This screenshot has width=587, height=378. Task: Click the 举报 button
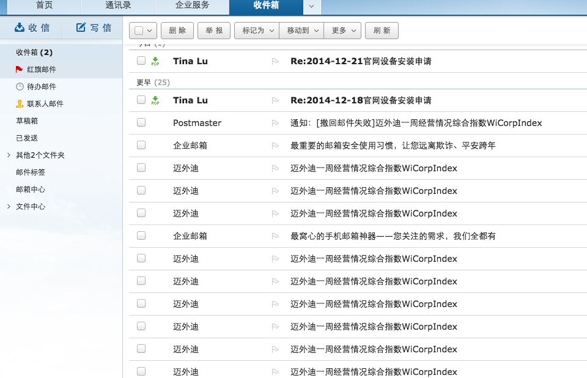[x=214, y=31]
